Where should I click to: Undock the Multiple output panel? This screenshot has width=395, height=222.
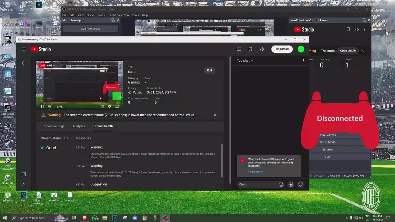[x=113, y=20]
